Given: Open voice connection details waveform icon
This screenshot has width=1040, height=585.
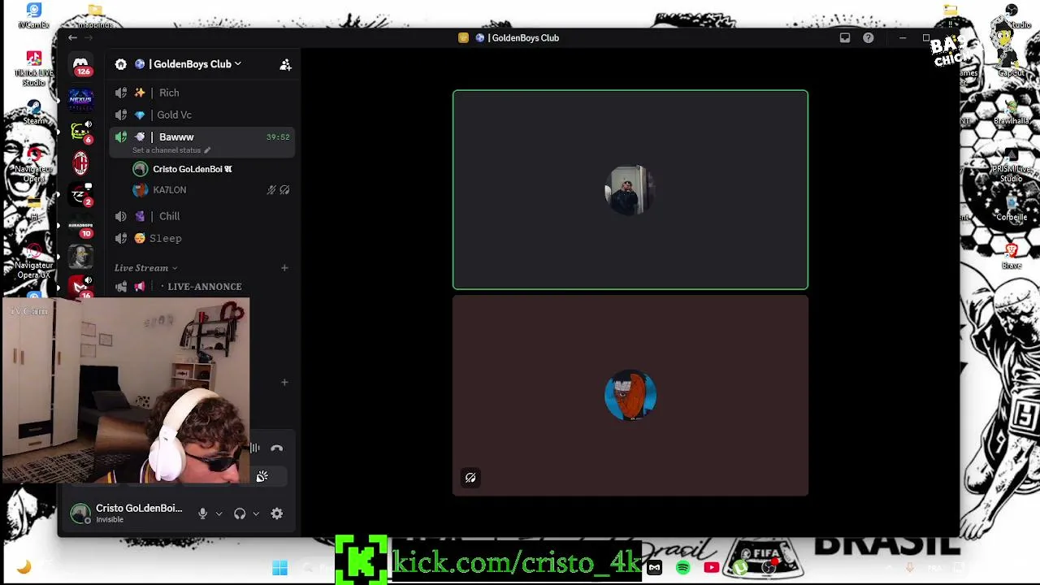Looking at the screenshot, I should tap(255, 448).
